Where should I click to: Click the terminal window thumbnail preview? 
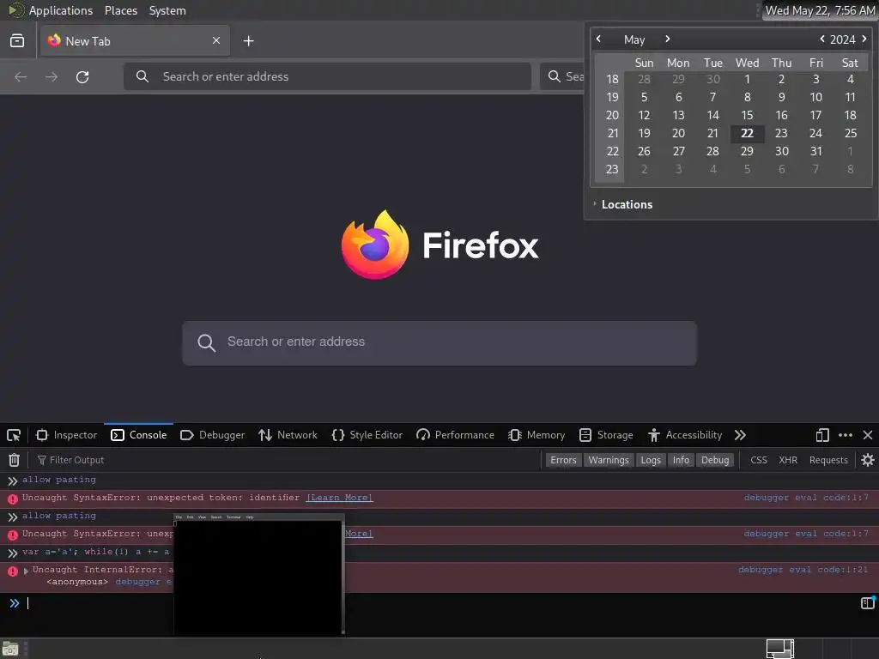tap(258, 574)
